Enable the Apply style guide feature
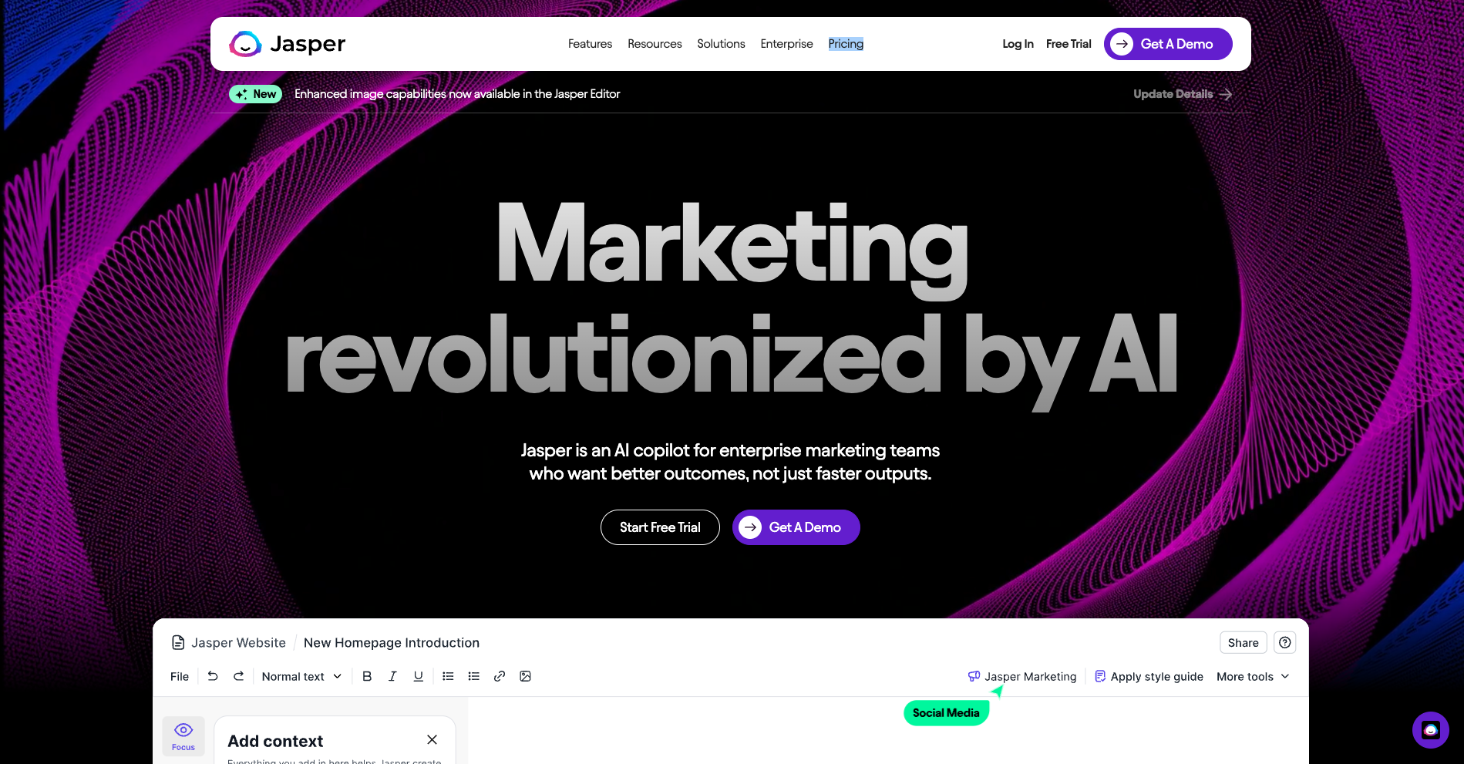Image resolution: width=1464 pixels, height=764 pixels. [1149, 676]
